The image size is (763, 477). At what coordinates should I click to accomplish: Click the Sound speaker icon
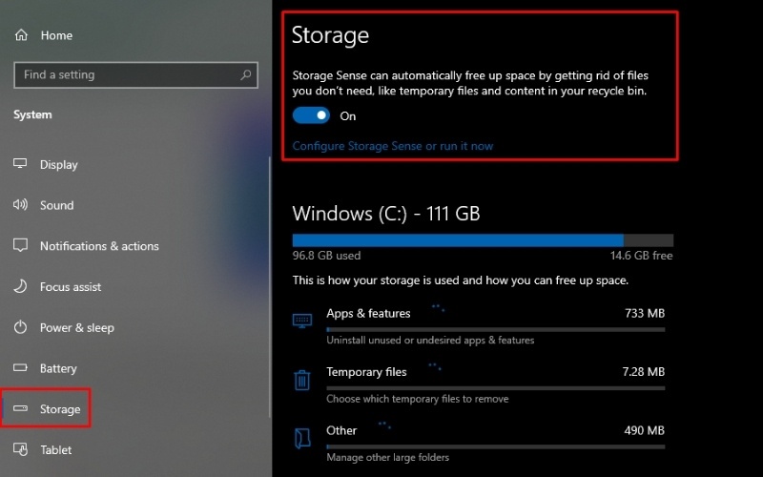(x=21, y=205)
